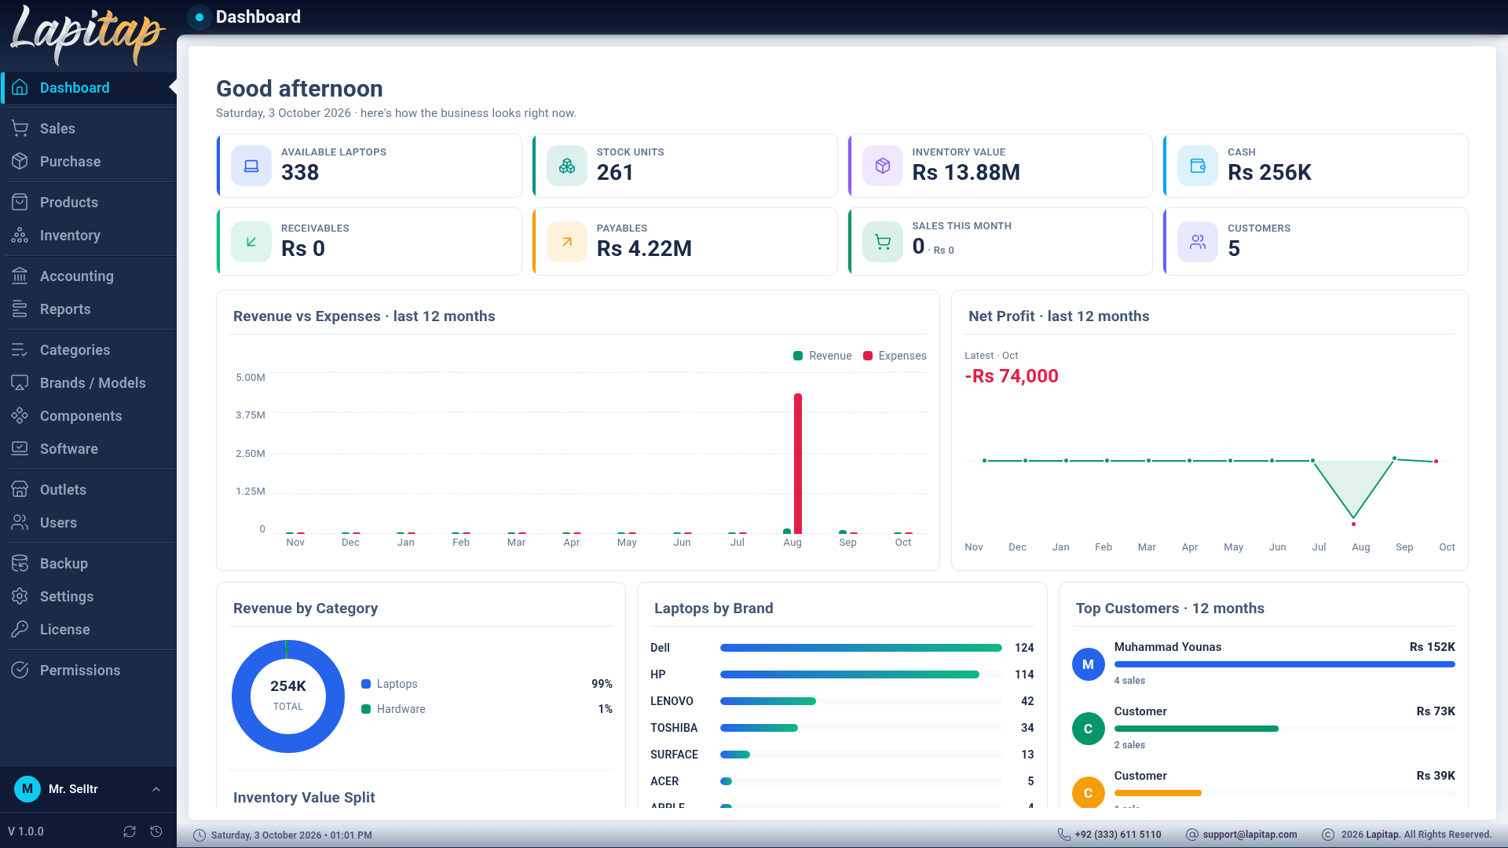1508x848 pixels.
Task: Click the Mr. Selltr profile name
Action: [73, 789]
